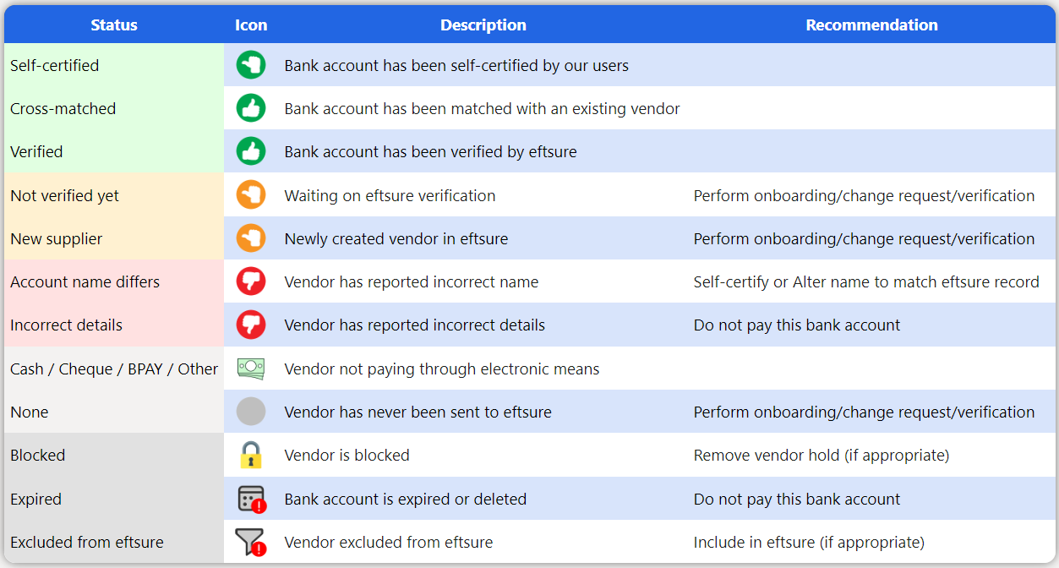Click the Self-certified status cell
The image size is (1059, 568).
click(x=114, y=65)
